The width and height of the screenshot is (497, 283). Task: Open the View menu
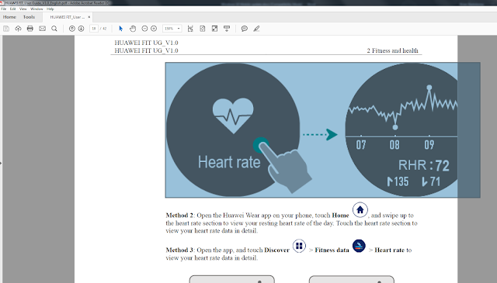[23, 9]
